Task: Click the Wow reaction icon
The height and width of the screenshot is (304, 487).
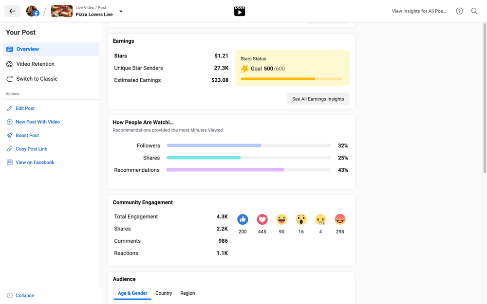Action: [x=301, y=219]
